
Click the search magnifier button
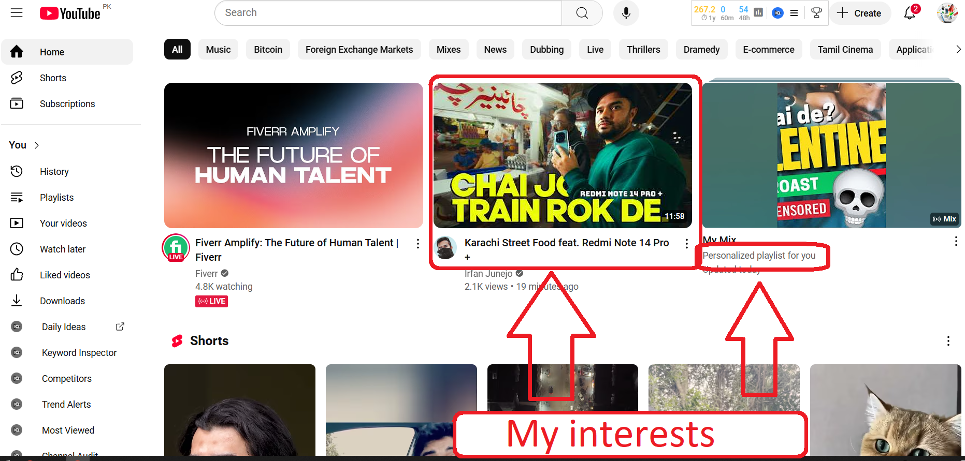582,13
